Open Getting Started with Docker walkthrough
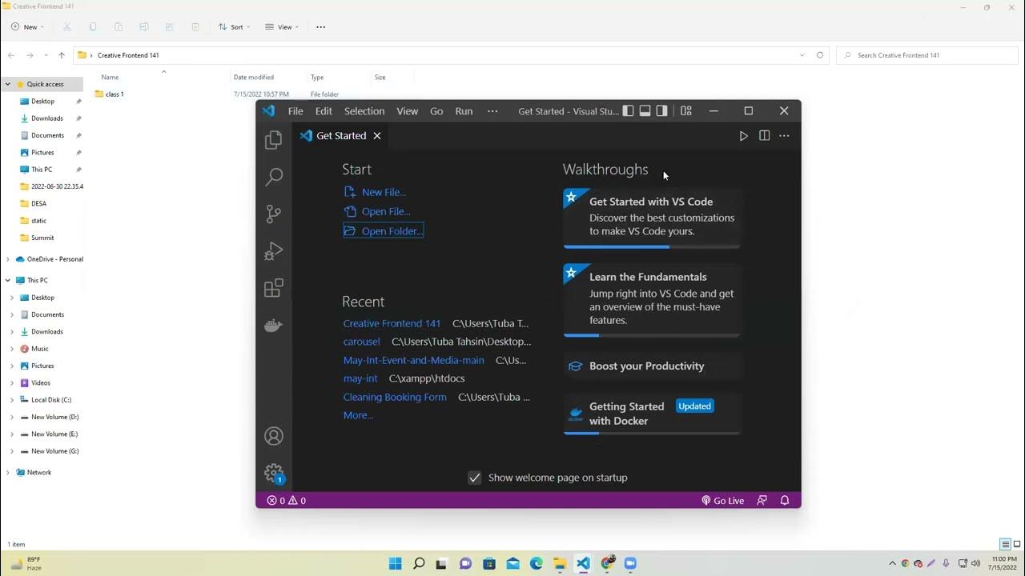1025x576 pixels. 652,414
